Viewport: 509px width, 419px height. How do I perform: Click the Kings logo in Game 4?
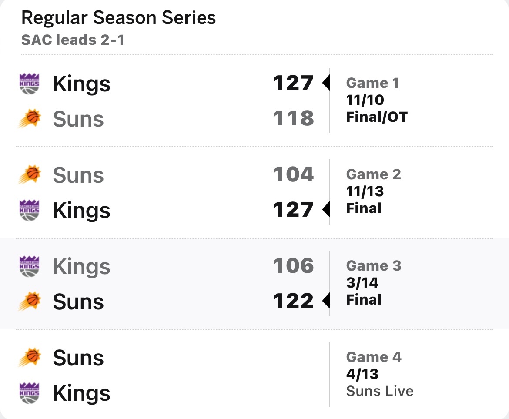tap(29, 393)
